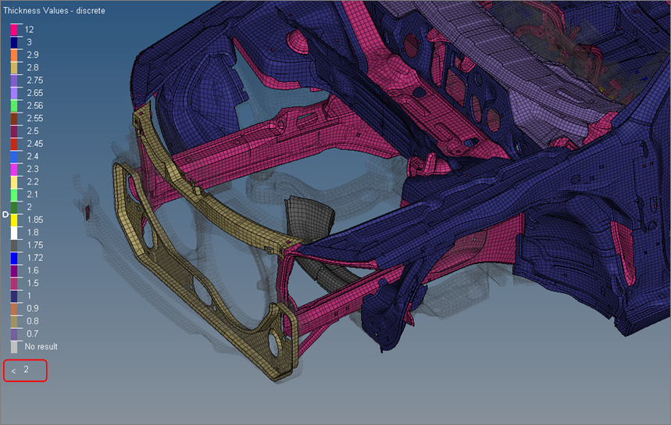
Task: Click the legend marker pointer beside value 2
Action: click(x=5, y=214)
